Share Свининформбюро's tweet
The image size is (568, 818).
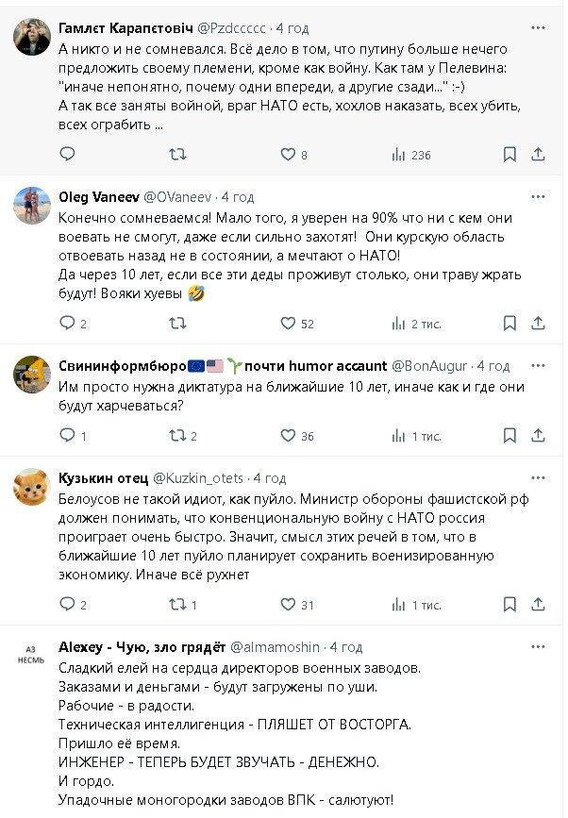coord(538,436)
